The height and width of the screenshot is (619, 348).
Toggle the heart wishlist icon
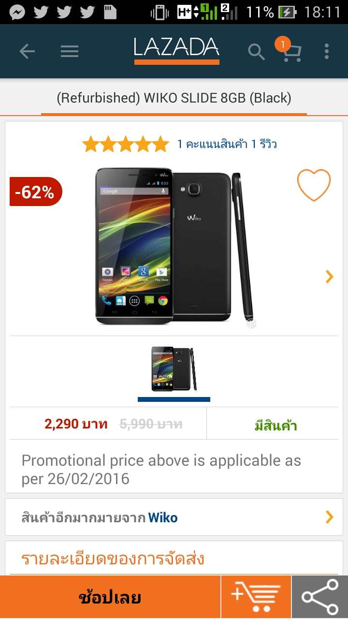(x=314, y=185)
